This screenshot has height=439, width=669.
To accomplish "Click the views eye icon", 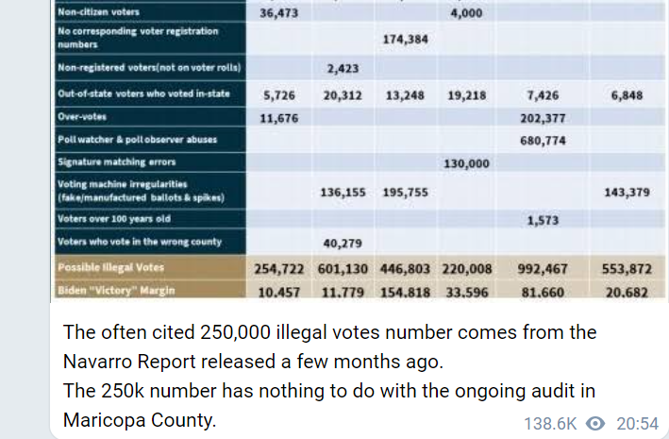I will tap(595, 424).
